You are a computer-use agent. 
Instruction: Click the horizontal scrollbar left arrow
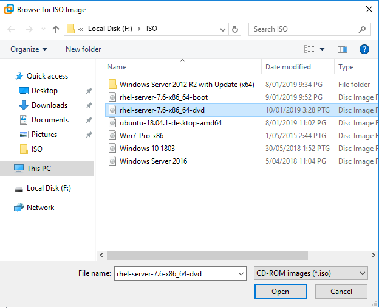click(101, 256)
